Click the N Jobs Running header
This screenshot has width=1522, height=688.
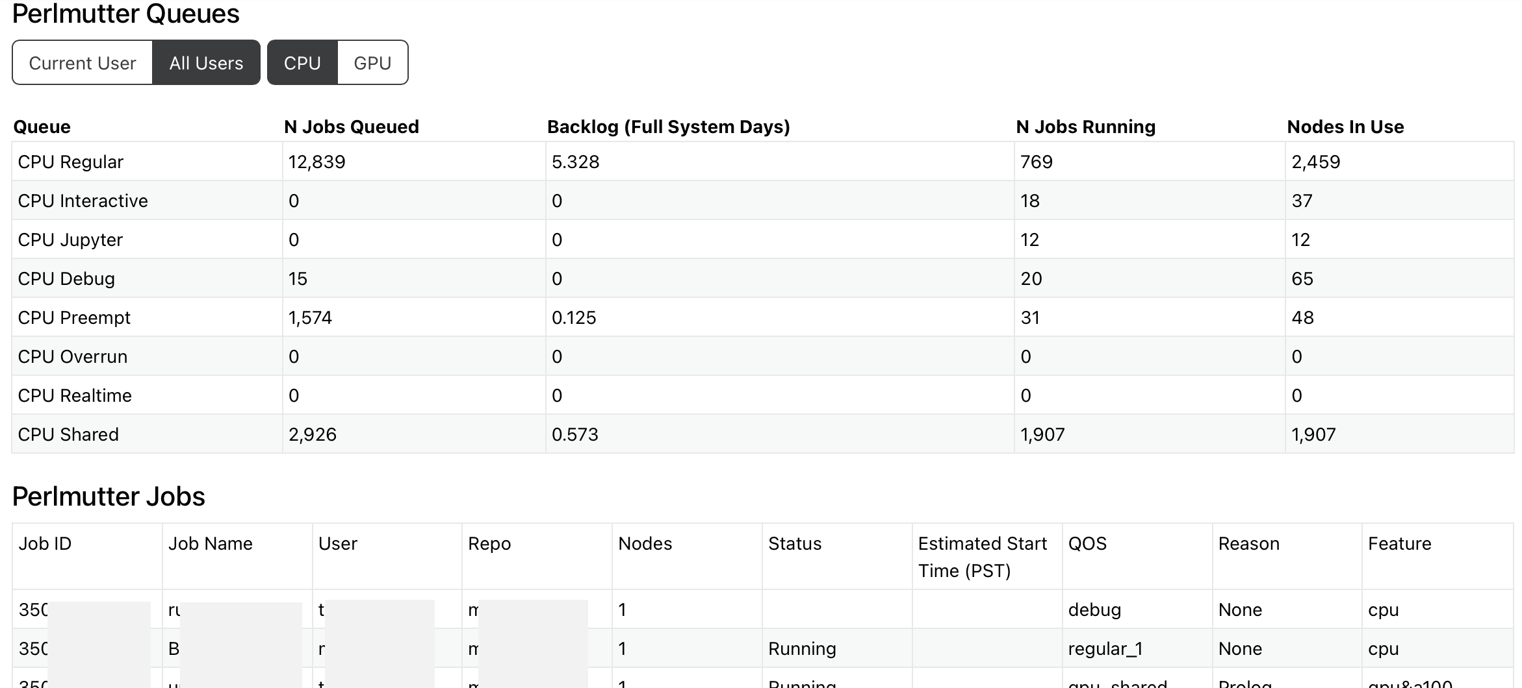pos(1085,127)
